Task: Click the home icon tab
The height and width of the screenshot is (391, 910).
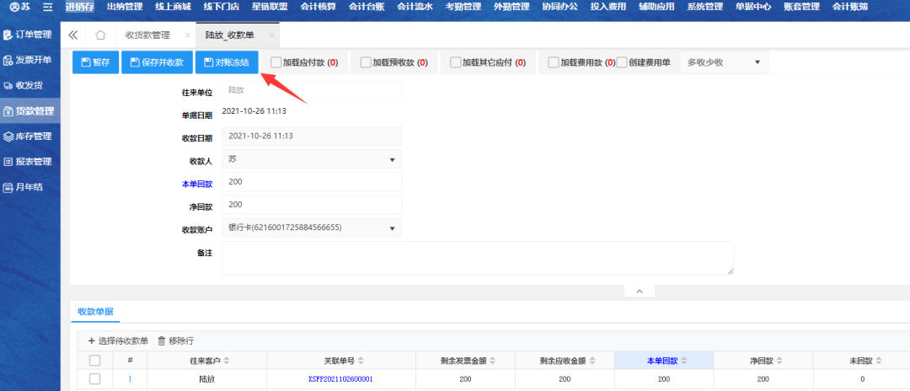Action: click(100, 35)
